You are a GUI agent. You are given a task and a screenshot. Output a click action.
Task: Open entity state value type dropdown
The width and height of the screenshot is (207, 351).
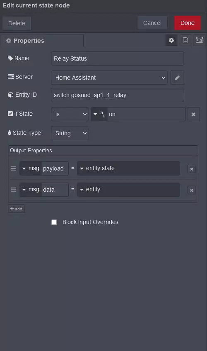coord(82,168)
